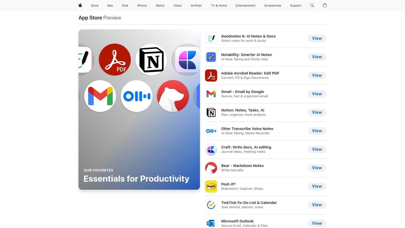
Task: Select the Adobe Acrobat Reader icon
Action: (x=211, y=75)
